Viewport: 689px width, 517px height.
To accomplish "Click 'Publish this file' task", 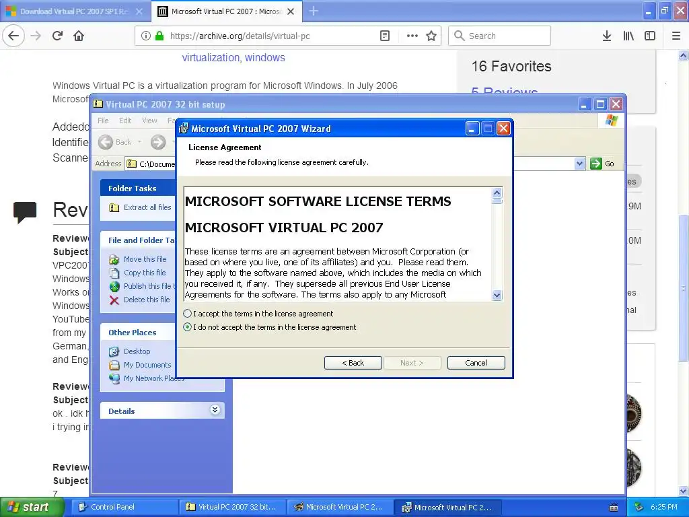I will [x=149, y=285].
